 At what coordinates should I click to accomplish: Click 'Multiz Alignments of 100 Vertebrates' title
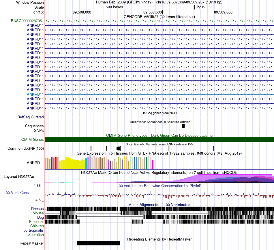(x=159, y=205)
